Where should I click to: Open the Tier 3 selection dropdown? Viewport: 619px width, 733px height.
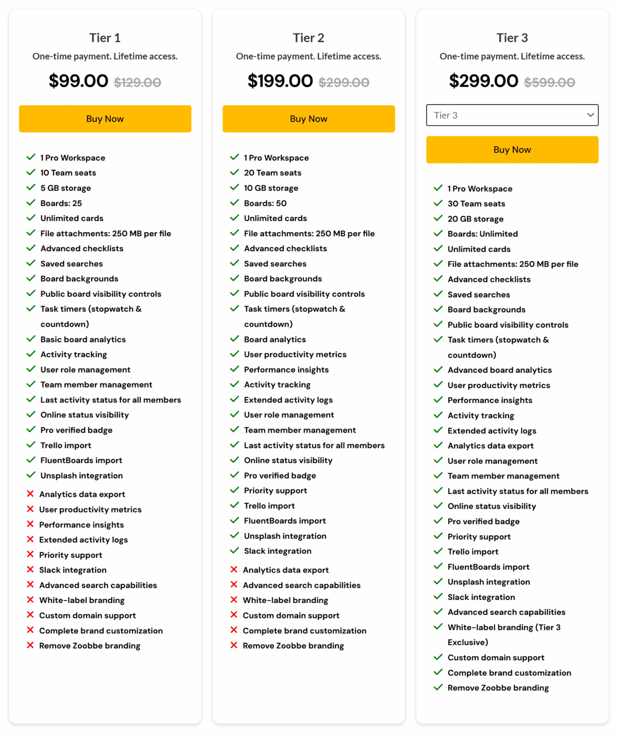click(512, 115)
